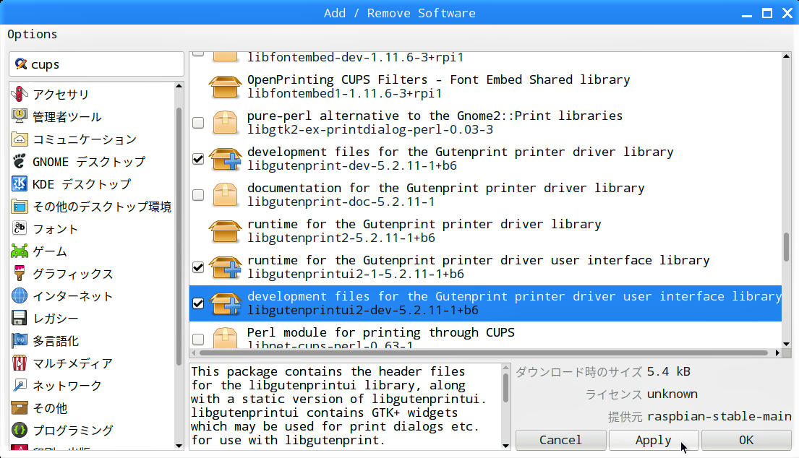This screenshot has height=458, width=799.
Task: Click the package list scroll up arrow
Action: click(x=786, y=56)
